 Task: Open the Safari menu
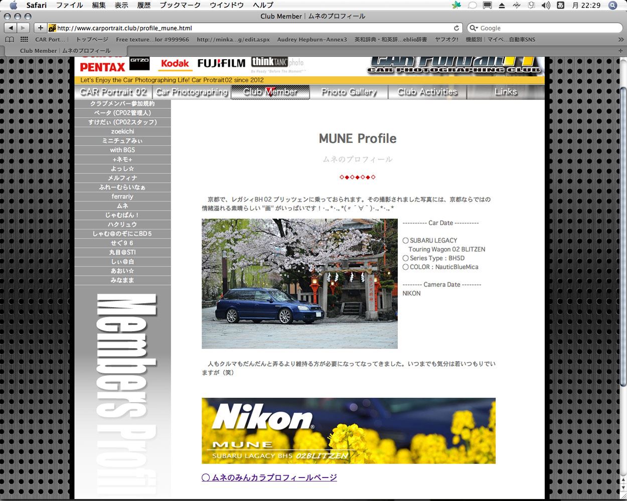[x=37, y=5]
